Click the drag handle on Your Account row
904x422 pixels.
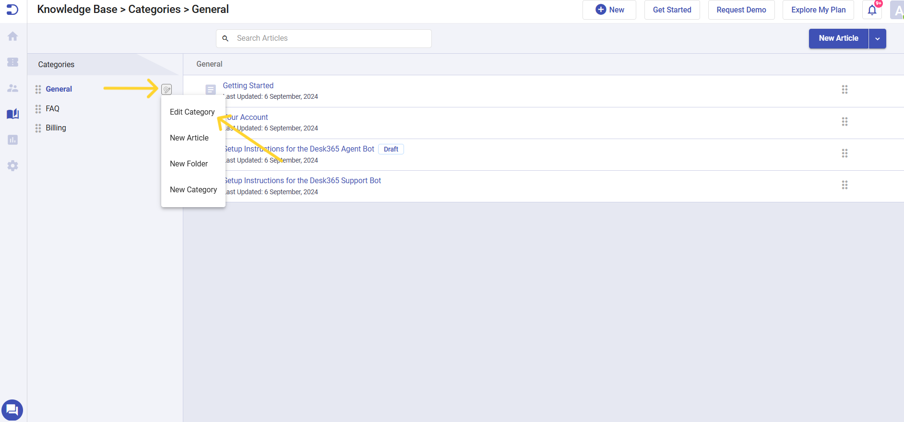845,122
